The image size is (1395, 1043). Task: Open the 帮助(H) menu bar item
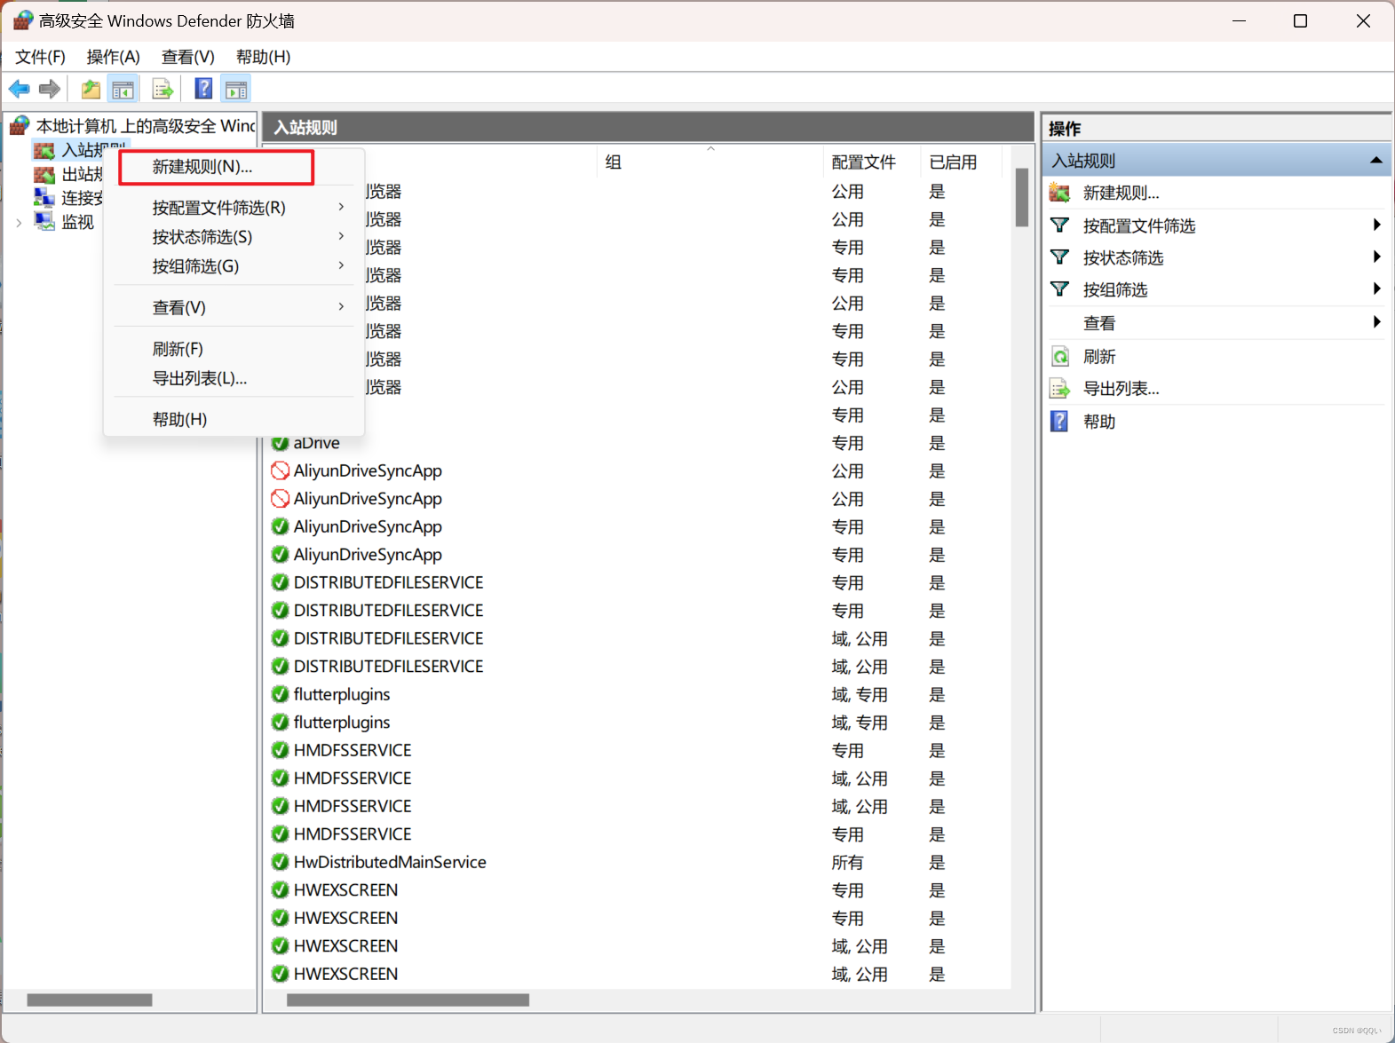click(264, 57)
